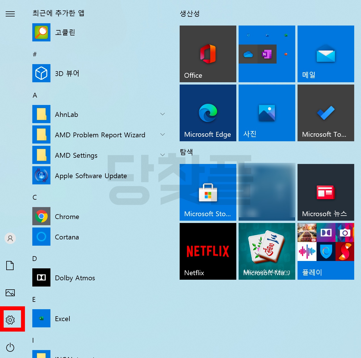This screenshot has width=361, height=358.
Task: Launch the Excel app icon
Action: coord(41,318)
